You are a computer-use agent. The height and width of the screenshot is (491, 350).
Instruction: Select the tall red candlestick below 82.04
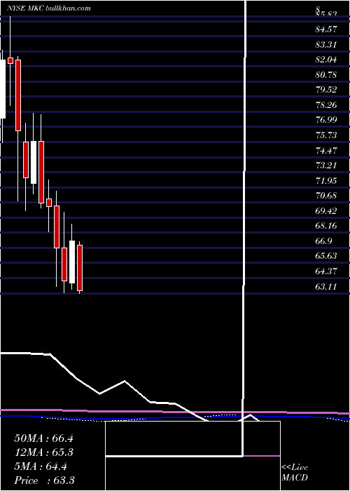coord(18,95)
